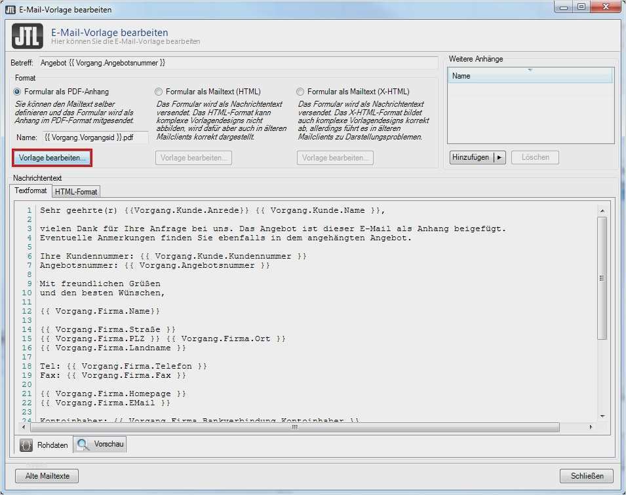Click the 'Angebotsnummer:' line in editor
Image resolution: width=626 pixels, height=495 pixels.
[x=155, y=266]
